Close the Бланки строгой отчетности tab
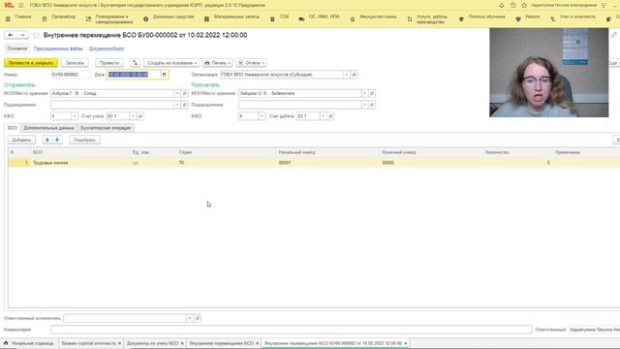The width and height of the screenshot is (620, 349). (x=119, y=343)
